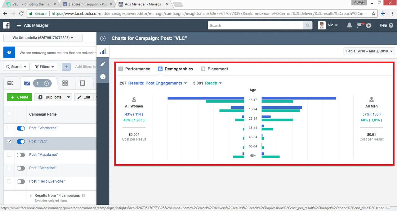The image size is (397, 211).
Task: Open the date range dropdown
Action: pos(369,51)
